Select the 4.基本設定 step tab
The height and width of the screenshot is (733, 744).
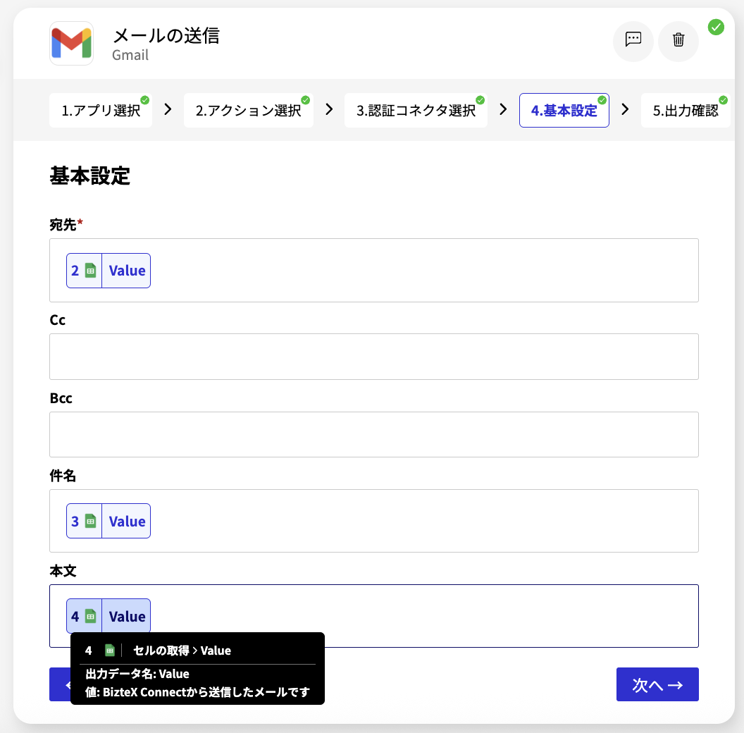pyautogui.click(x=564, y=111)
